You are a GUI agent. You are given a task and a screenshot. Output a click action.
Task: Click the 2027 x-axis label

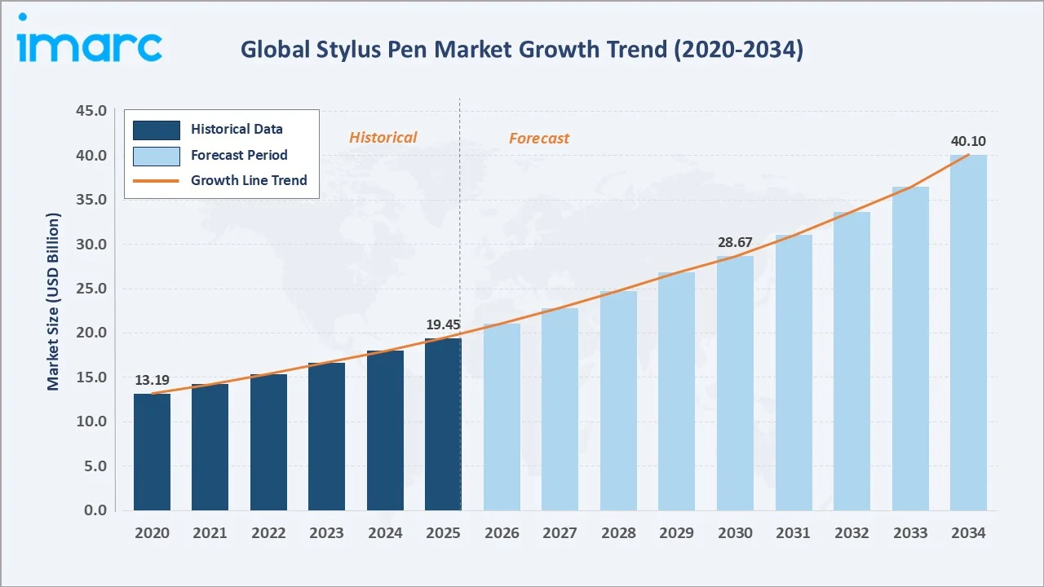coord(560,533)
